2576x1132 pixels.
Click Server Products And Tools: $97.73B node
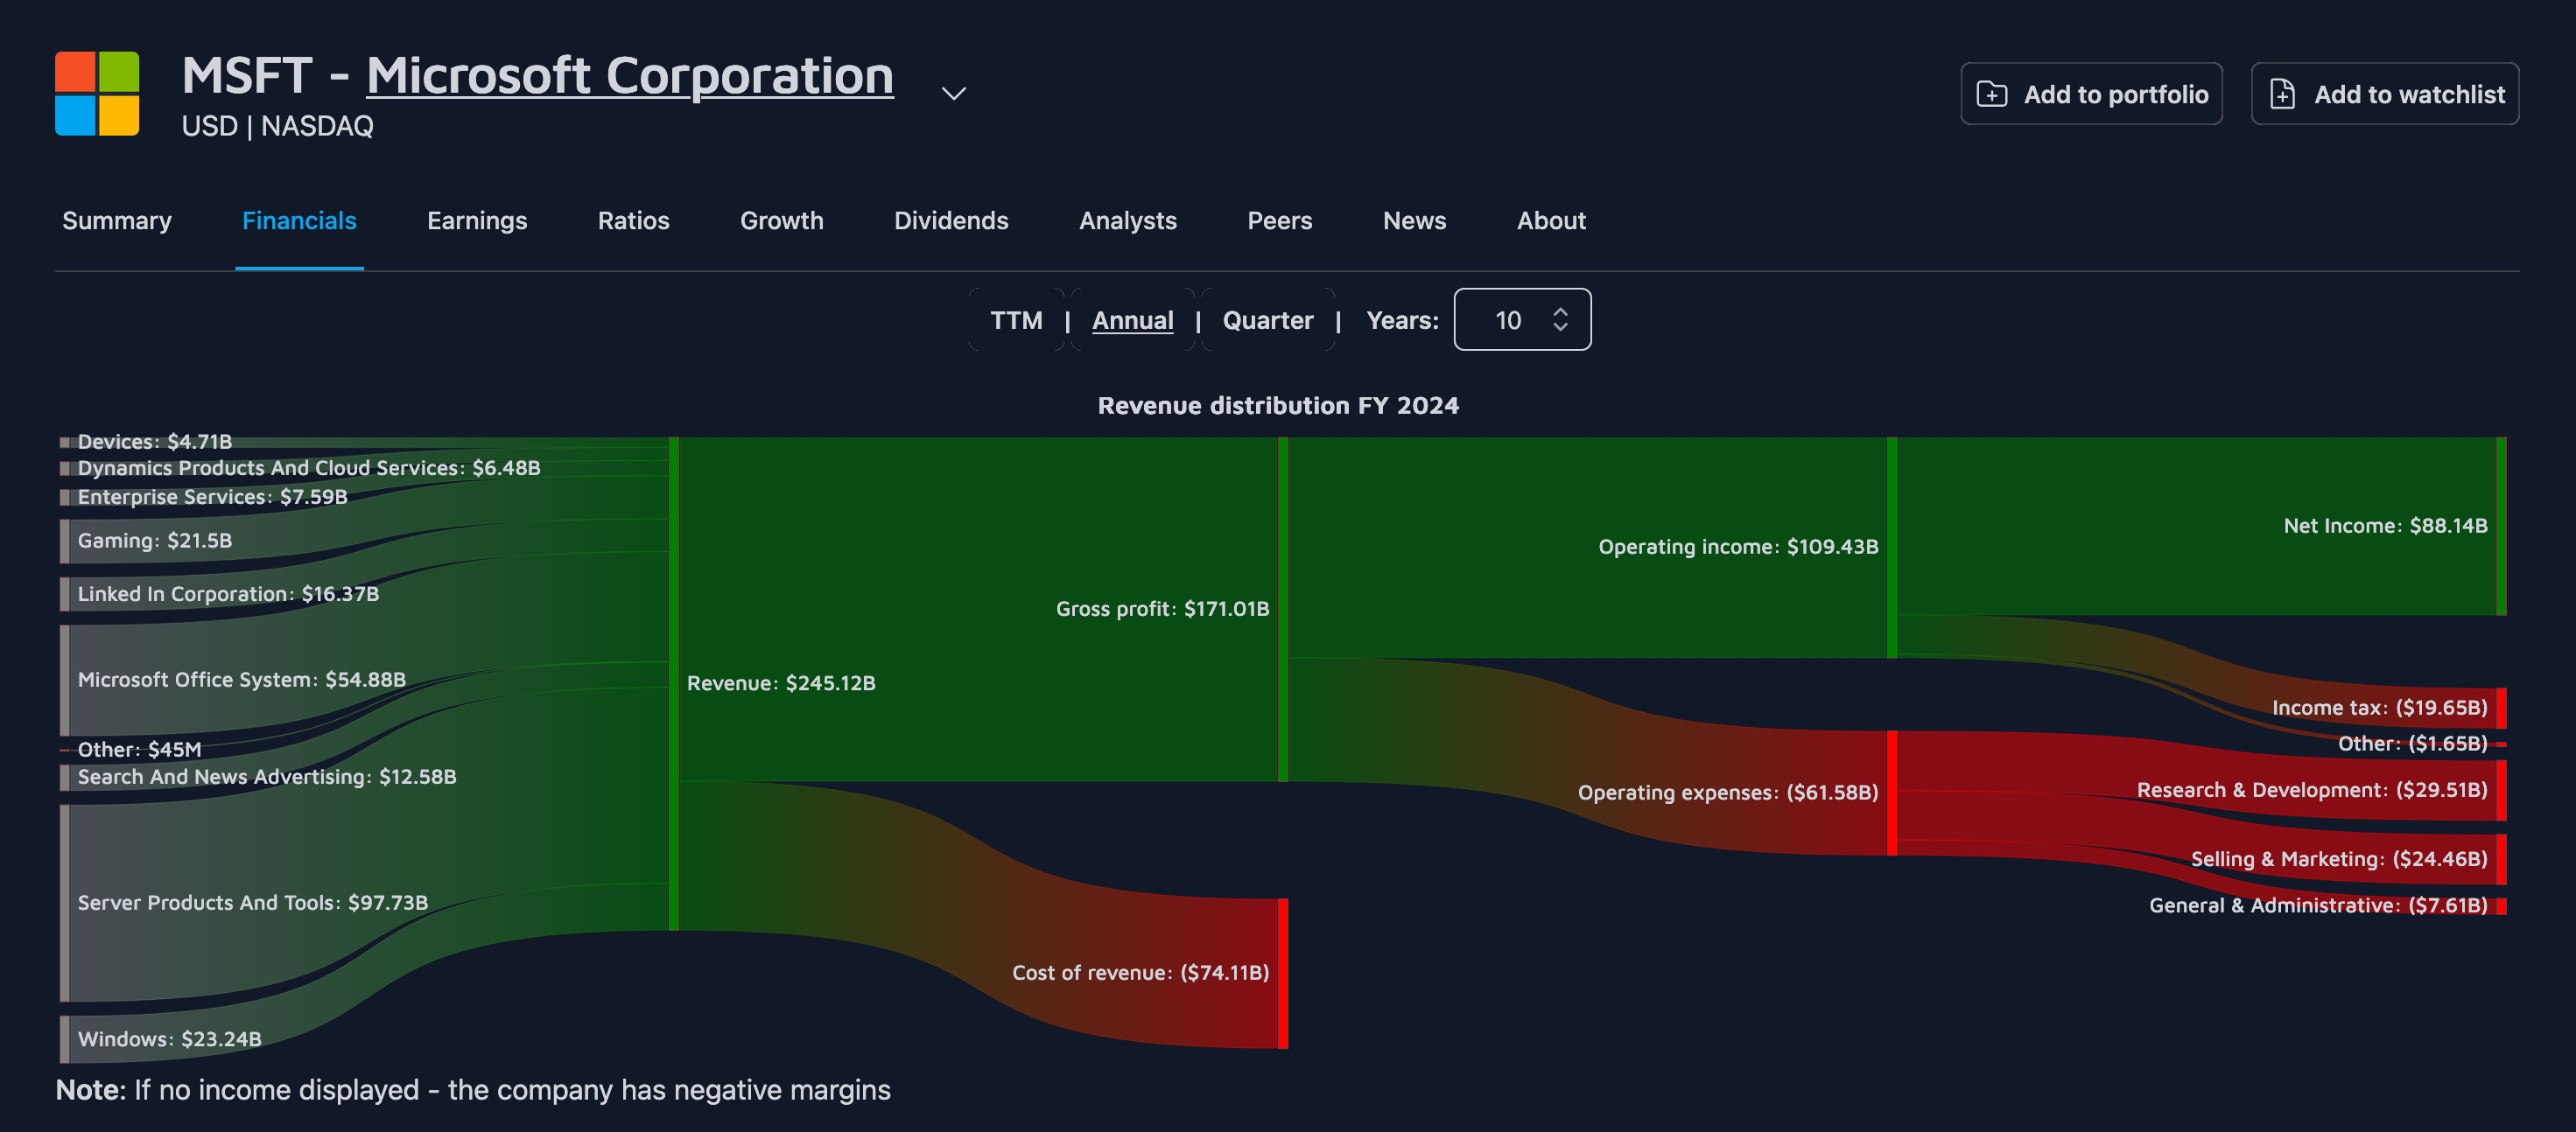click(253, 902)
